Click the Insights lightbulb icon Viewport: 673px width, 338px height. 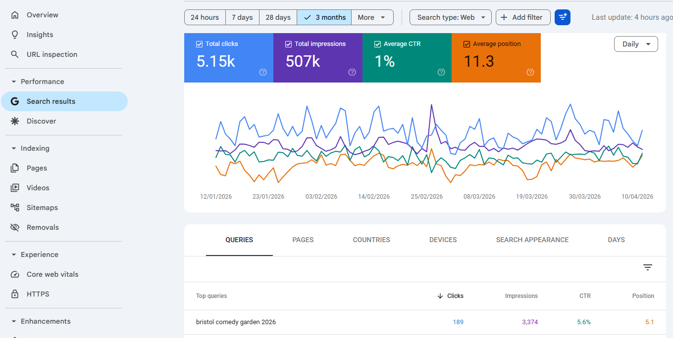coord(15,35)
